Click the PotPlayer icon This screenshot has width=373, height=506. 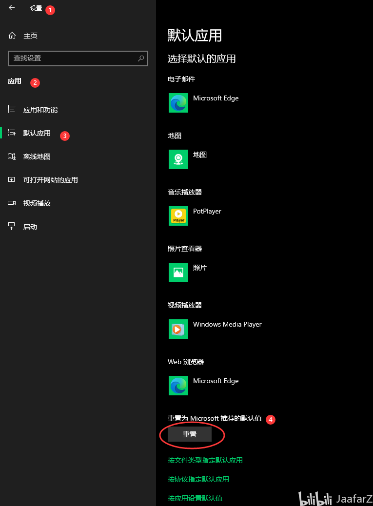tap(178, 216)
